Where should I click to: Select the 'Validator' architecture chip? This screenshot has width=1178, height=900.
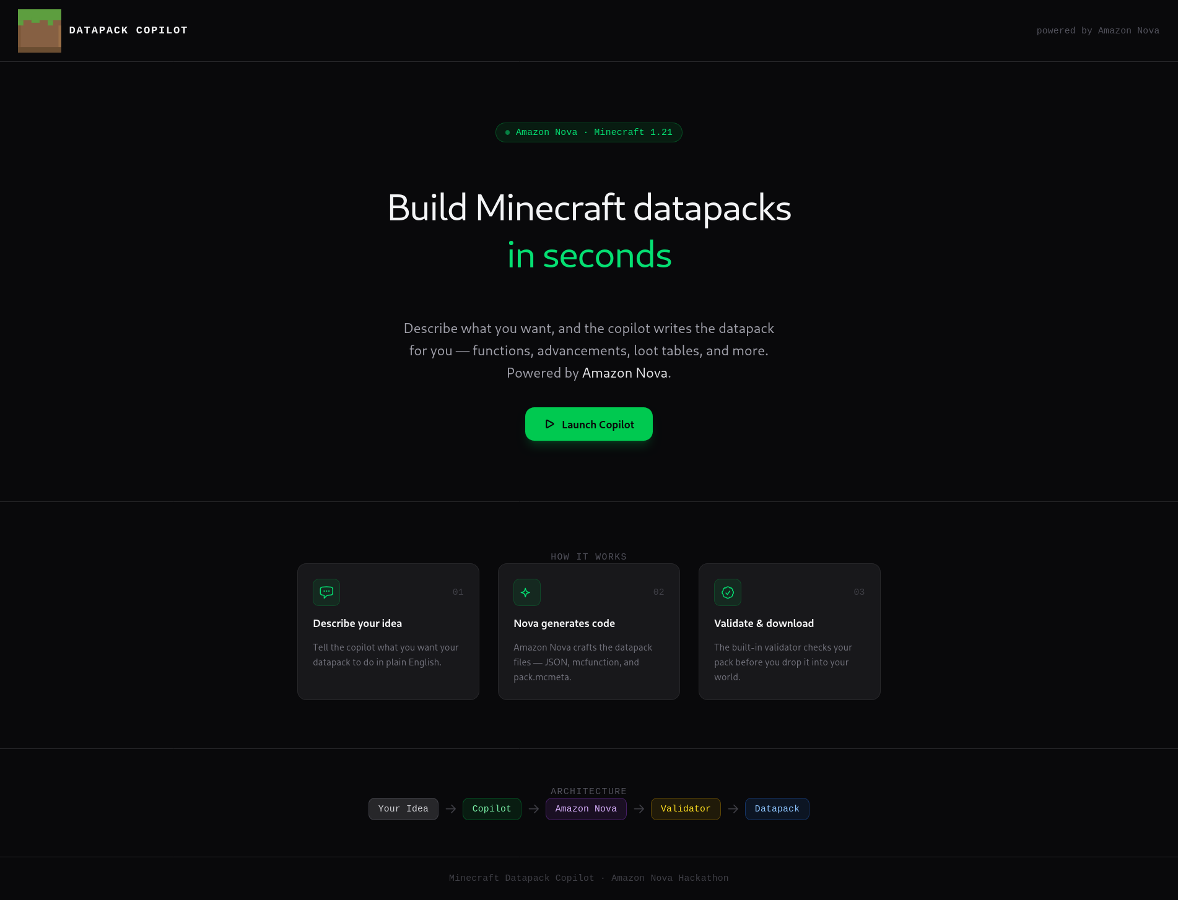pos(686,809)
